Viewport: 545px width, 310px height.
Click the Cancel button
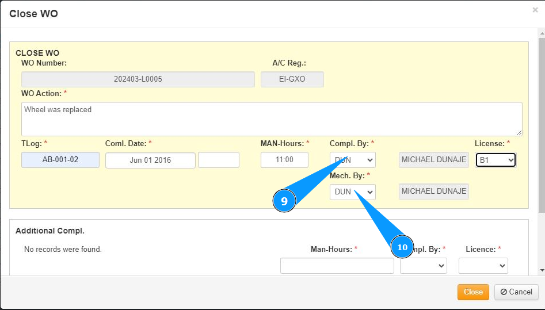pyautogui.click(x=516, y=292)
